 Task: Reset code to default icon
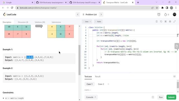(x=161, y=21)
